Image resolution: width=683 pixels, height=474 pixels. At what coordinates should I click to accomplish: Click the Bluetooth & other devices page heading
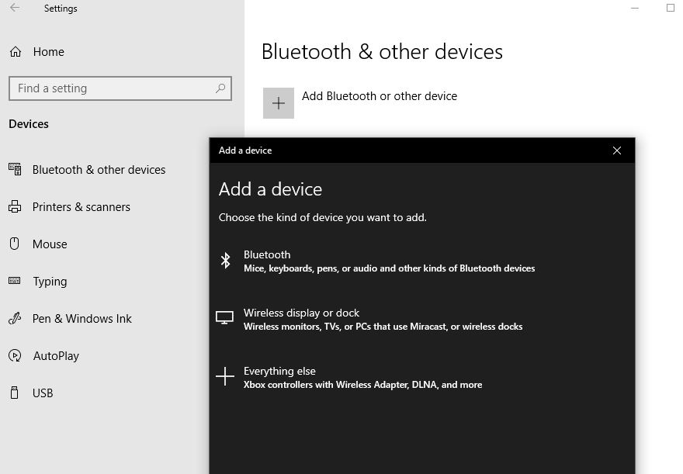382,52
